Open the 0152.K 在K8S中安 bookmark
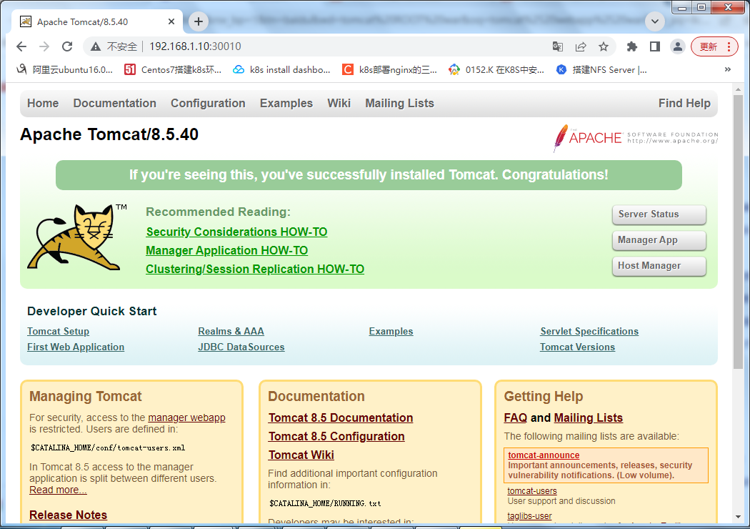This screenshot has height=529, width=750. [496, 70]
